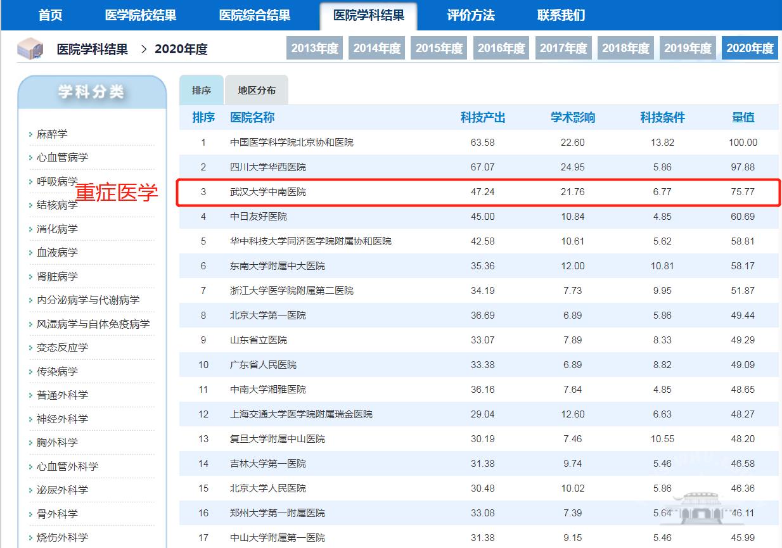Select 烧伤外科学 from the subject list
782x548 pixels.
(x=62, y=537)
